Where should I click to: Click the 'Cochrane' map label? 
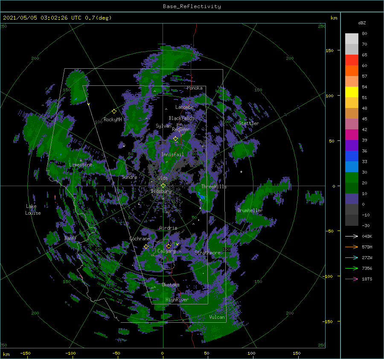[x=140, y=239]
